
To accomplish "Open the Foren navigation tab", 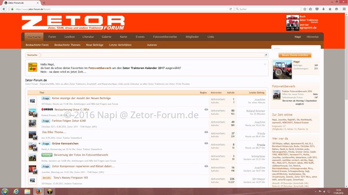I will coord(52,37).
